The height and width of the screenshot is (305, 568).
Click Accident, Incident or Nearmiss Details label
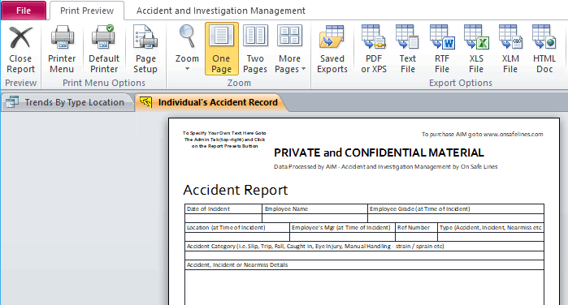click(237, 264)
